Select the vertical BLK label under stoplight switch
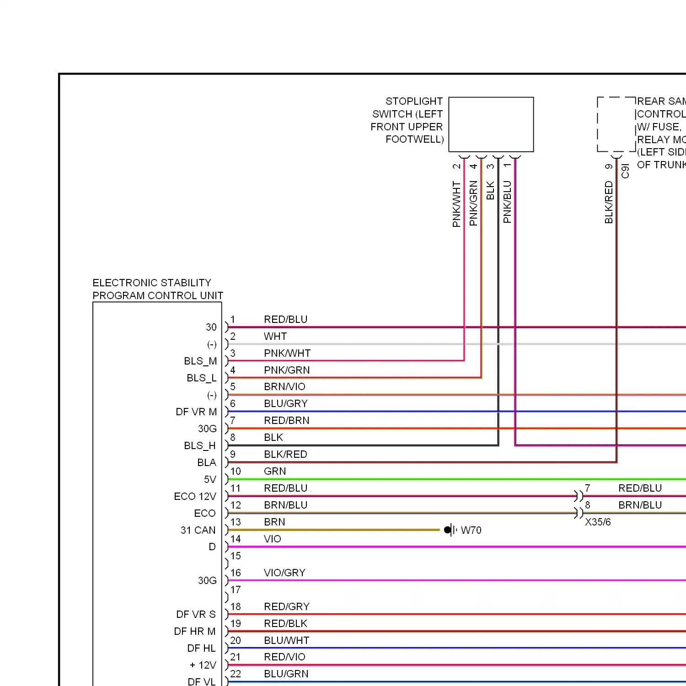Viewport: 686px width, 686px height. click(x=490, y=190)
